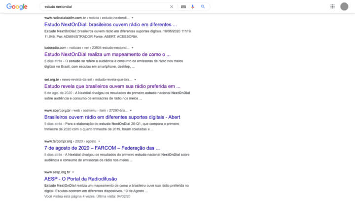
Task: Click the '5 de ago. de 2020' date snippet
Action: pyautogui.click(x=58, y=93)
